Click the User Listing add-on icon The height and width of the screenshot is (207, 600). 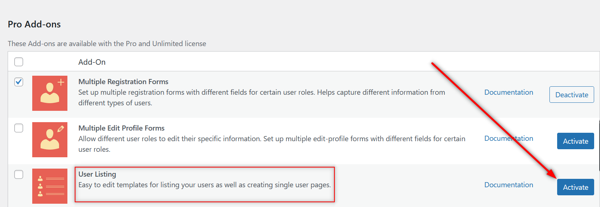50,186
